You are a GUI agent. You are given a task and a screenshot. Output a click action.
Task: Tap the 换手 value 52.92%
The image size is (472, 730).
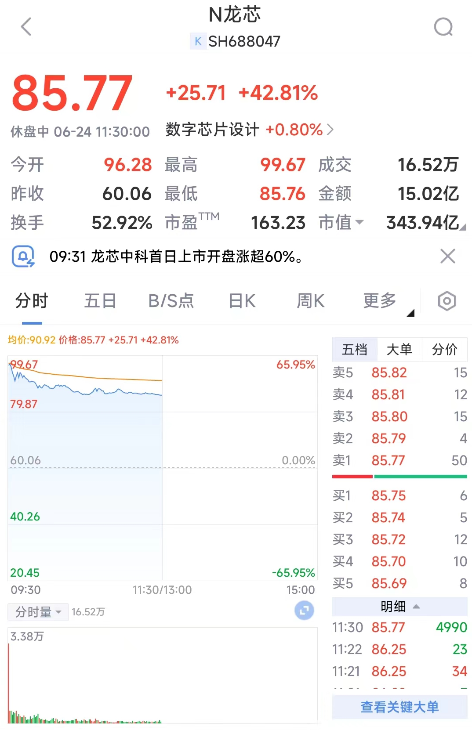pyautogui.click(x=122, y=223)
